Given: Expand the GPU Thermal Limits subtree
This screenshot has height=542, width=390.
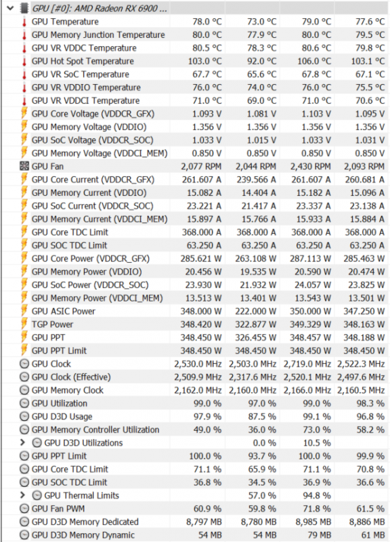Looking at the screenshot, I should (x=23, y=495).
